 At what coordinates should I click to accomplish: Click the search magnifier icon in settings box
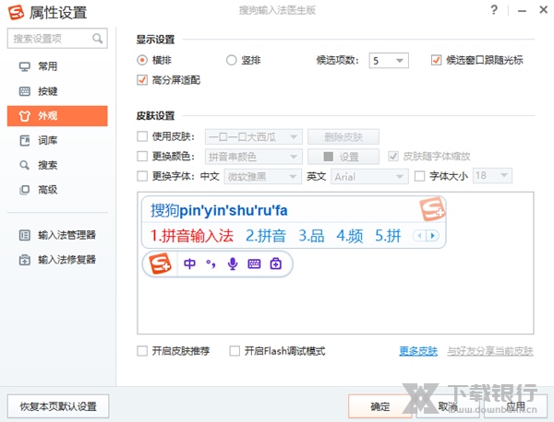[97, 38]
